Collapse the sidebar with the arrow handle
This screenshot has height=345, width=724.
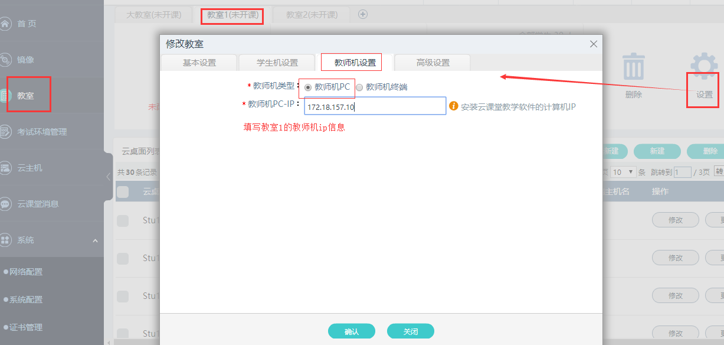(108, 177)
